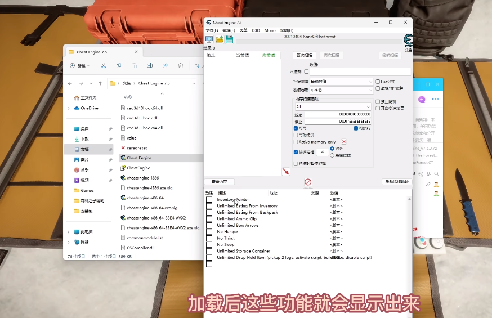Click the Rename icon in Explorer toolbar

(150, 65)
